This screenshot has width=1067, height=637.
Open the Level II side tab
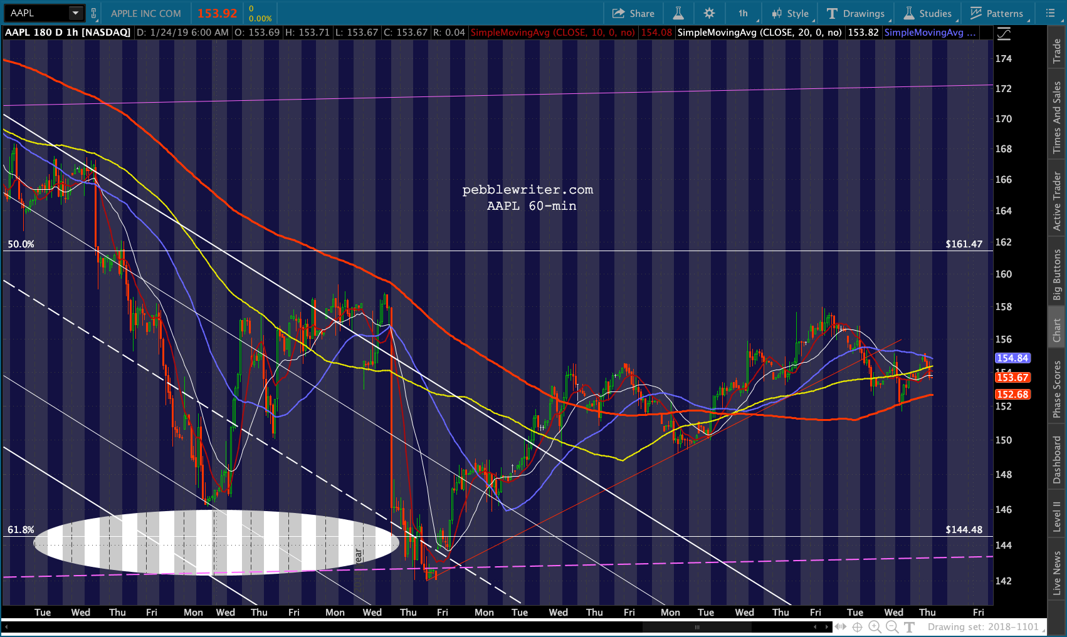[1057, 517]
